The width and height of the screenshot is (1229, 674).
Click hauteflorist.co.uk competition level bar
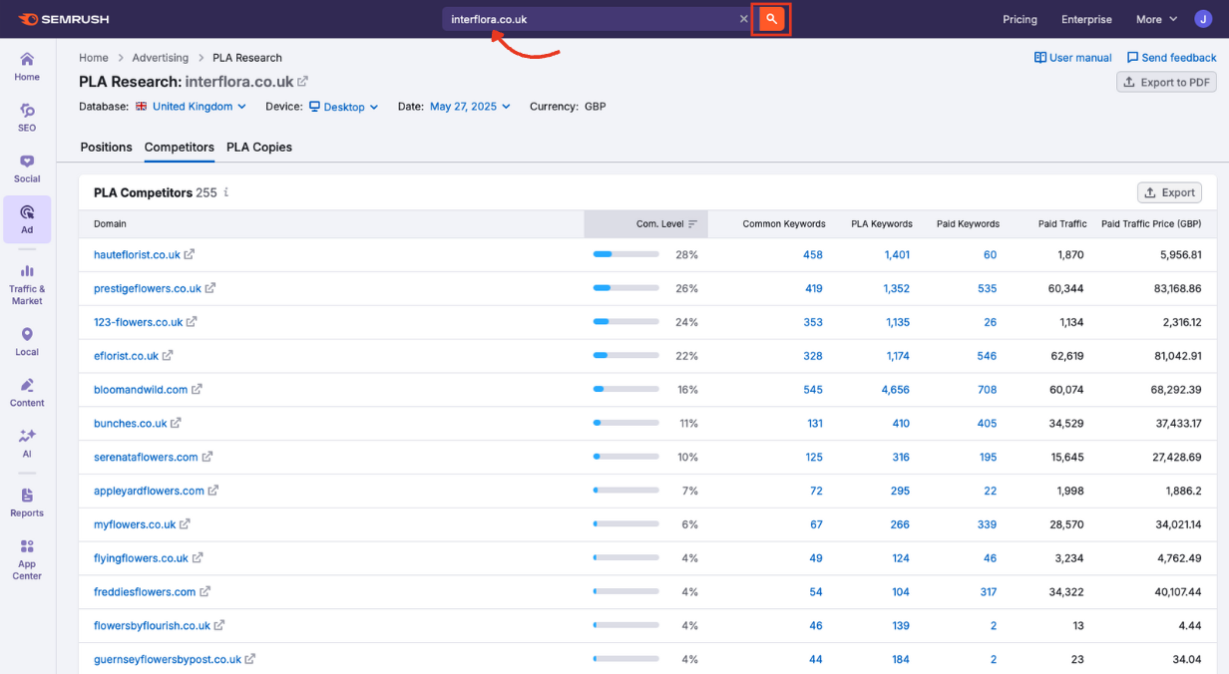point(625,254)
